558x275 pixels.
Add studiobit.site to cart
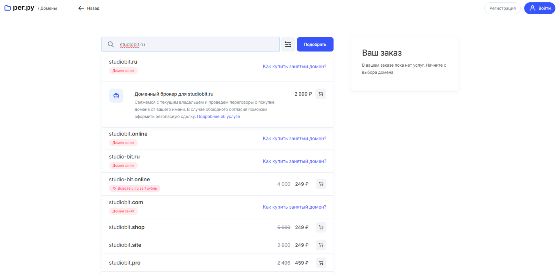pos(321,245)
